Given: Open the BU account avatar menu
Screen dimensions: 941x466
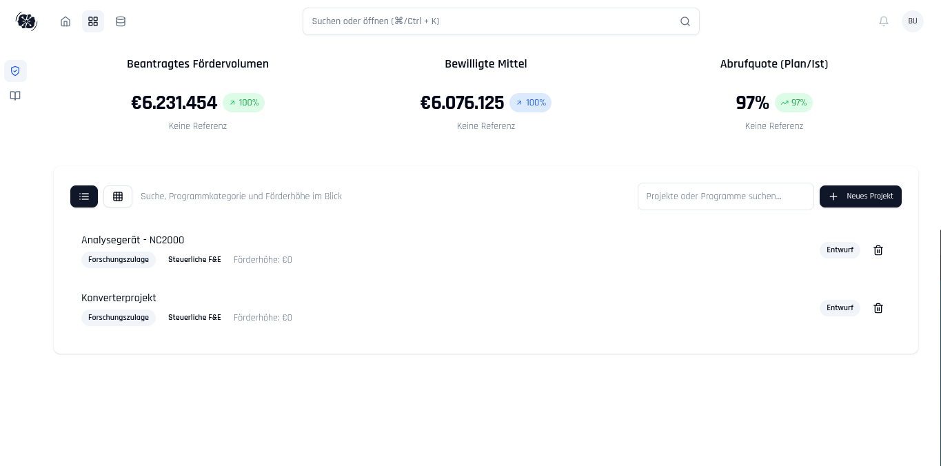Looking at the screenshot, I should click(x=913, y=21).
